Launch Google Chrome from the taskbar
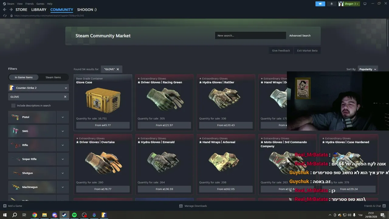The image size is (389, 219). 35,215
